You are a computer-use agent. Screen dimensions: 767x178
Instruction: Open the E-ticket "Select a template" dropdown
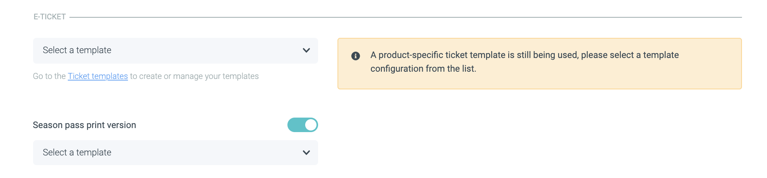point(175,50)
